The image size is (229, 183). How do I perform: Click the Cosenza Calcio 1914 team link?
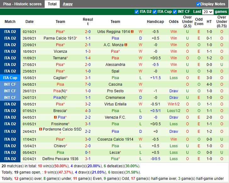click(115, 139)
